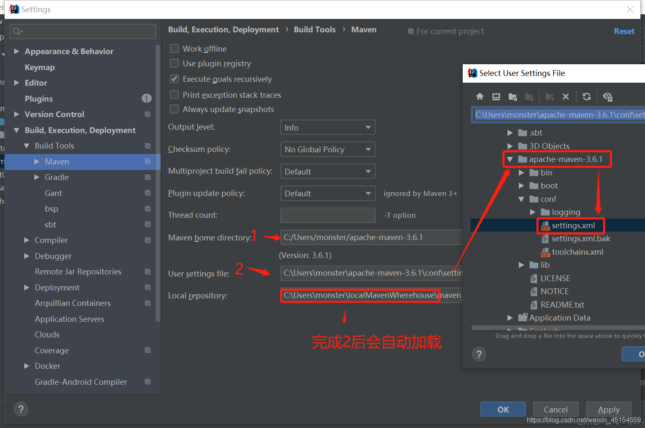The image size is (645, 428).
Task: Open the Output level dropdown
Action: (x=328, y=128)
